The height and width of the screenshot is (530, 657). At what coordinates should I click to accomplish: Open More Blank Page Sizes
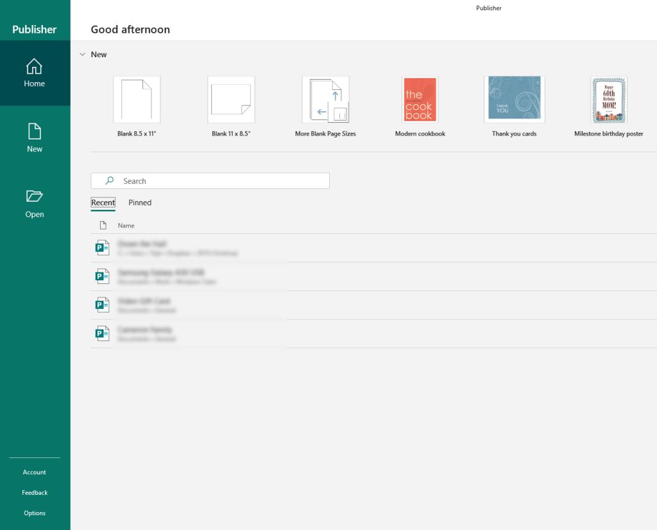coord(325,100)
